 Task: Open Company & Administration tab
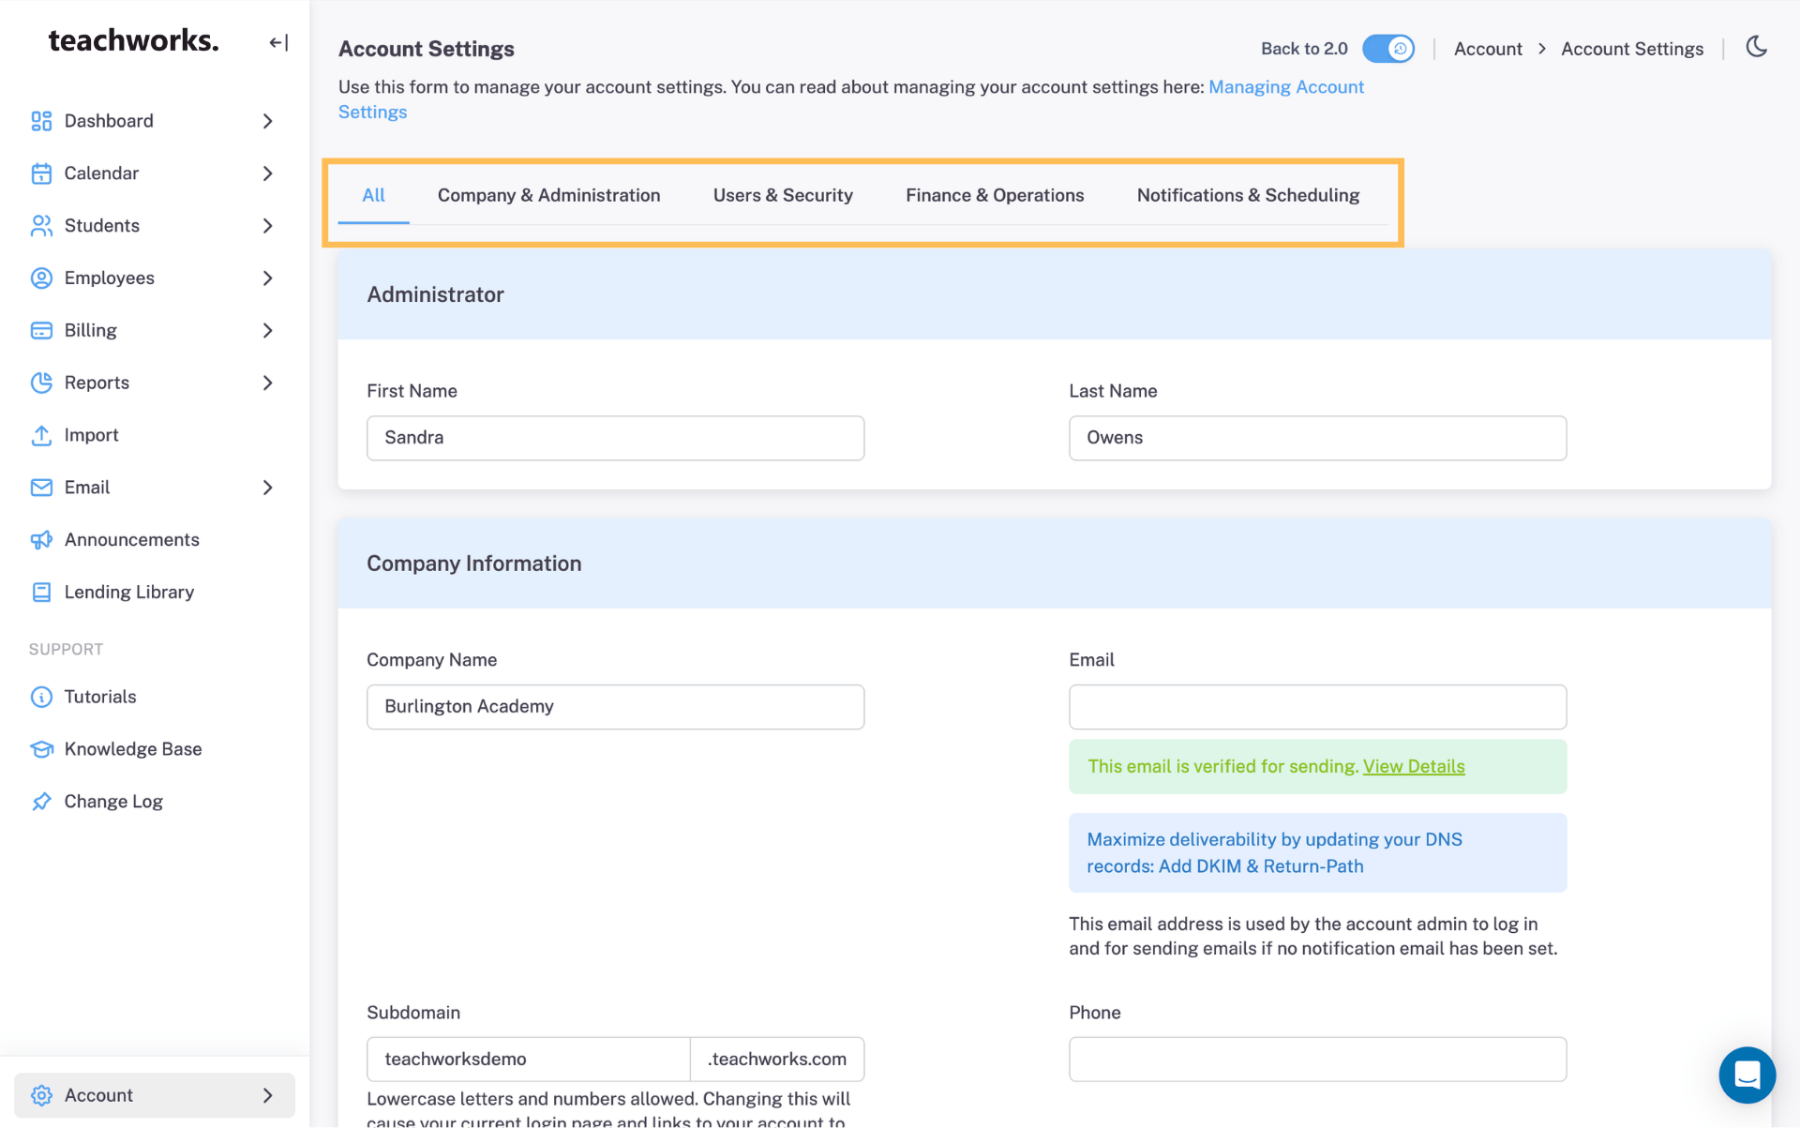click(548, 195)
